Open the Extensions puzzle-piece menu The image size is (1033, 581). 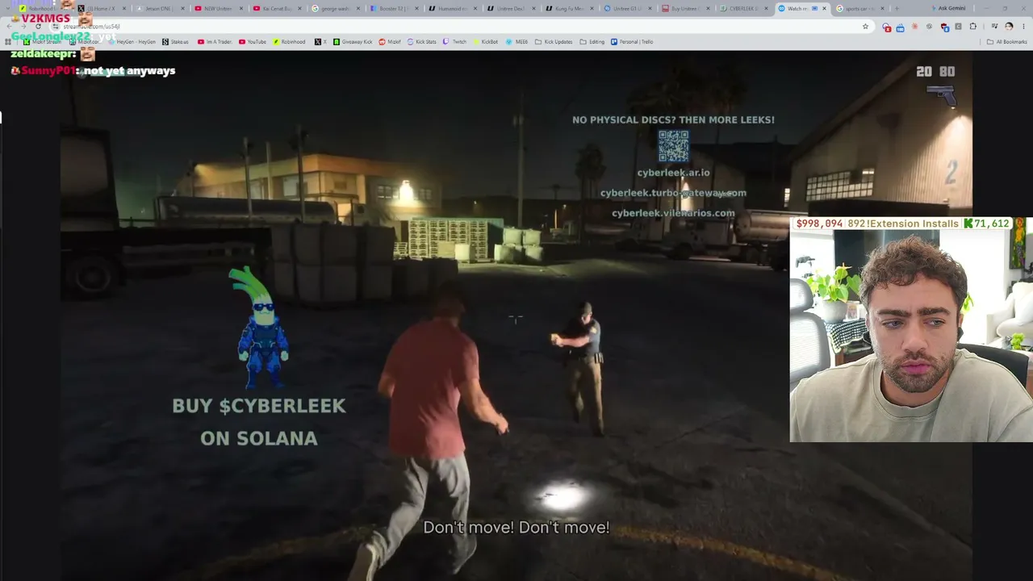coord(972,27)
